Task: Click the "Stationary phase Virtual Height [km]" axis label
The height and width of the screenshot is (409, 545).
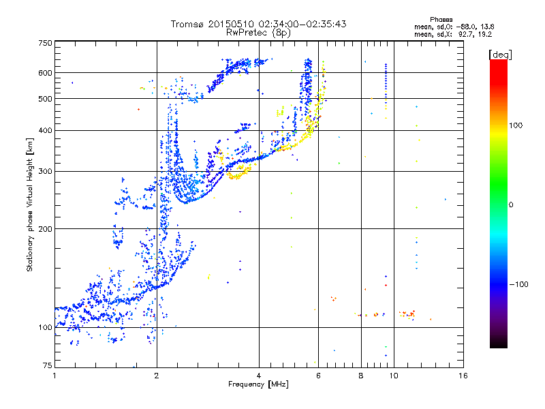Action: (x=30, y=204)
